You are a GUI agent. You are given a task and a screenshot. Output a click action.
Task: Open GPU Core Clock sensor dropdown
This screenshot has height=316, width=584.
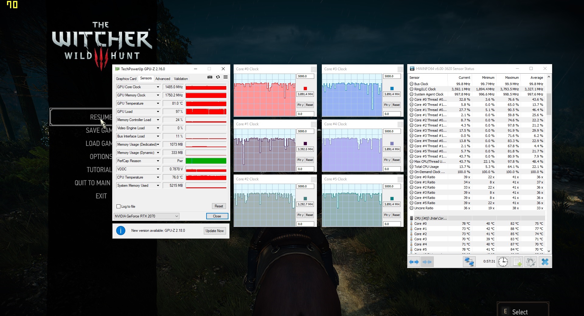click(158, 87)
